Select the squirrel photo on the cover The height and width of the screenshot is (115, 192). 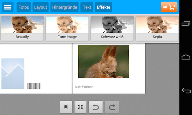coord(103,62)
